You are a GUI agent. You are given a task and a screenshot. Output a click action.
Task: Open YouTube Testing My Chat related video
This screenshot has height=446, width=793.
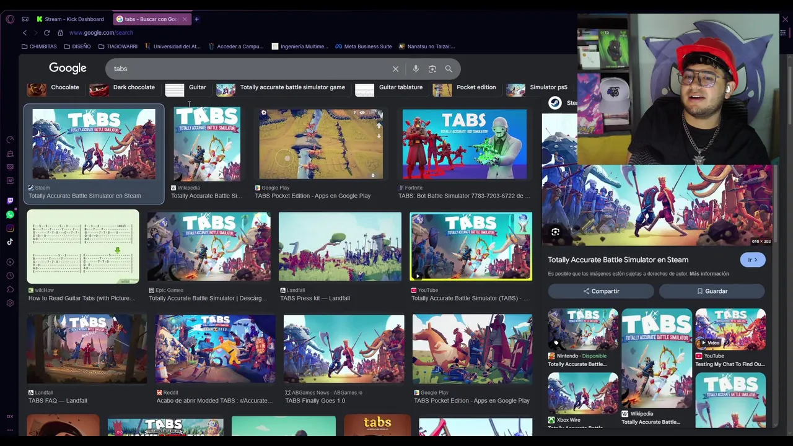pos(730,338)
